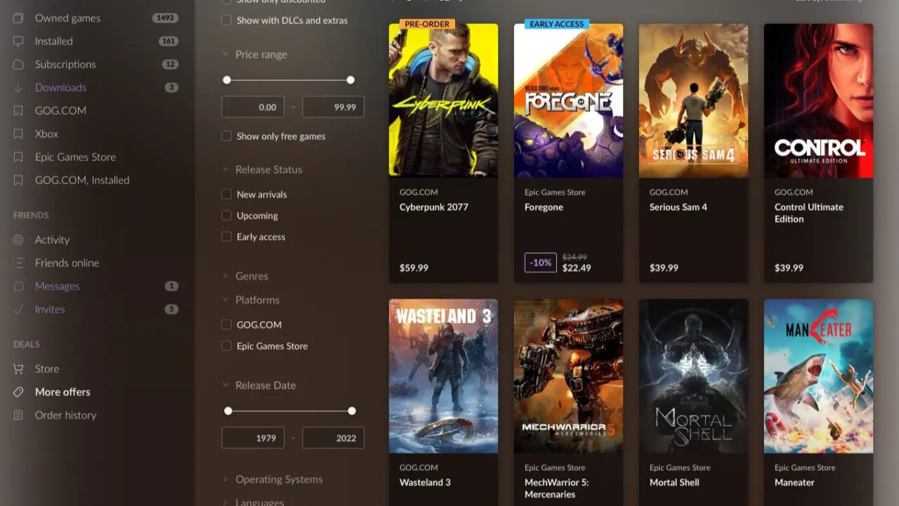
Task: Open the Installed games list
Action: pos(54,41)
